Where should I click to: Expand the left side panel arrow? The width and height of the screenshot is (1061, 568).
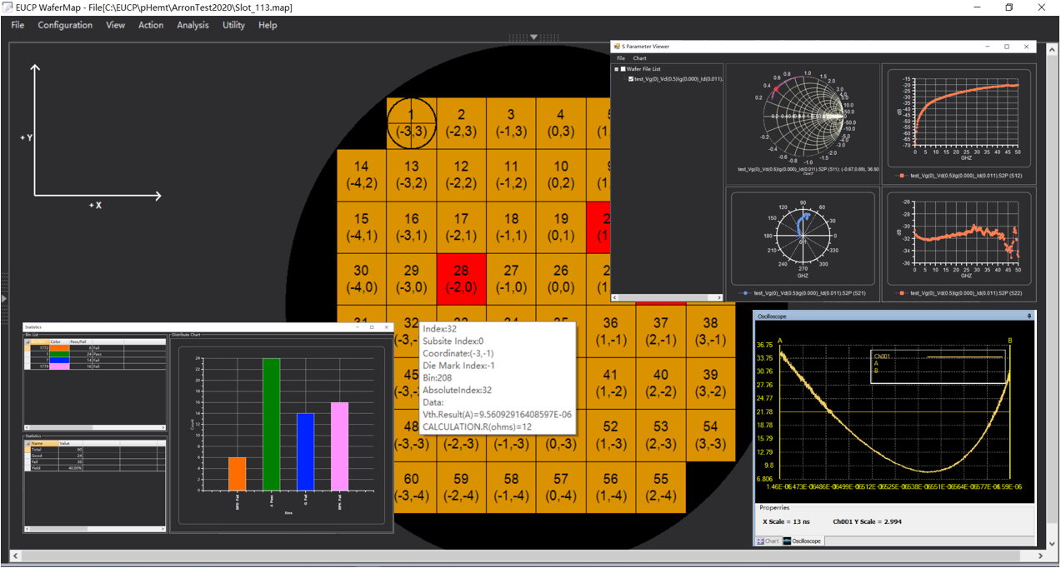click(x=4, y=297)
